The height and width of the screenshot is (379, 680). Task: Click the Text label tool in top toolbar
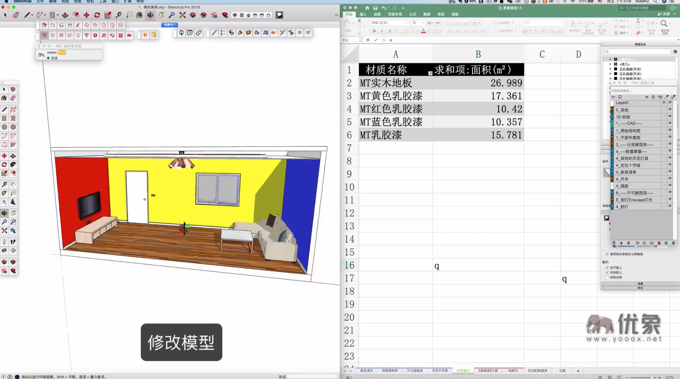129,15
